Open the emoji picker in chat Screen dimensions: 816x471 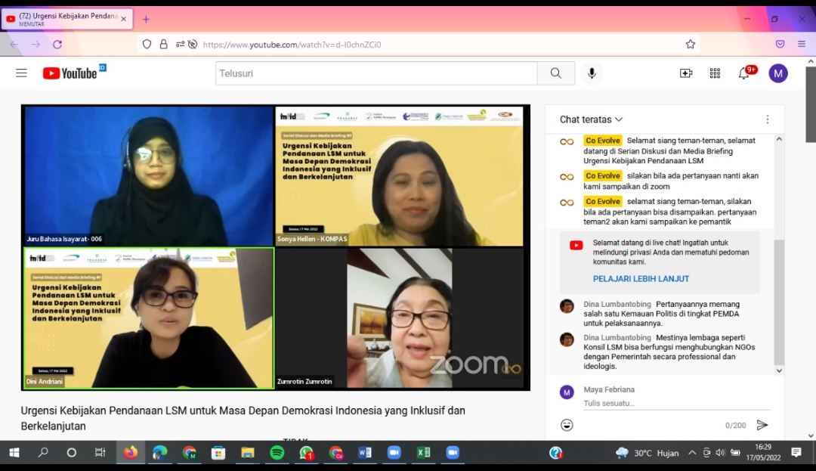point(567,425)
